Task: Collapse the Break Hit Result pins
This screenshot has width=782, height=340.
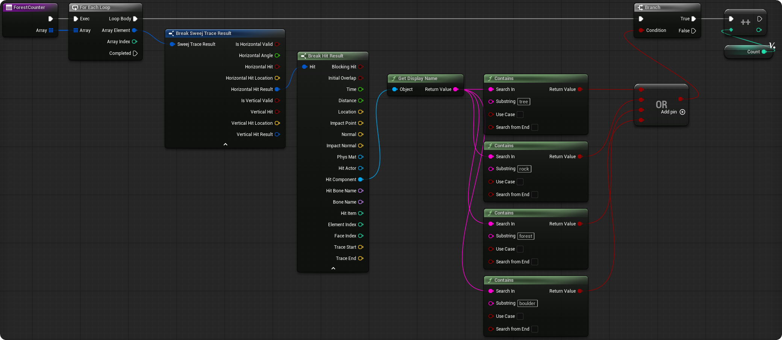Action: (333, 268)
